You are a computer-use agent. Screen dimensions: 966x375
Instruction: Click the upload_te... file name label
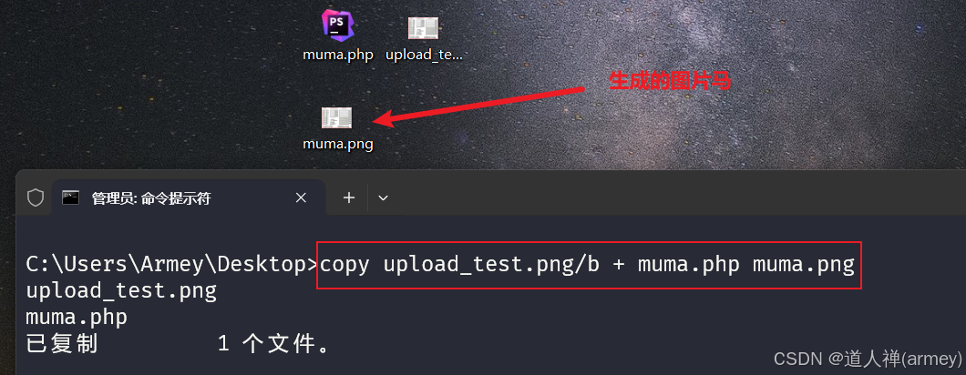click(423, 55)
